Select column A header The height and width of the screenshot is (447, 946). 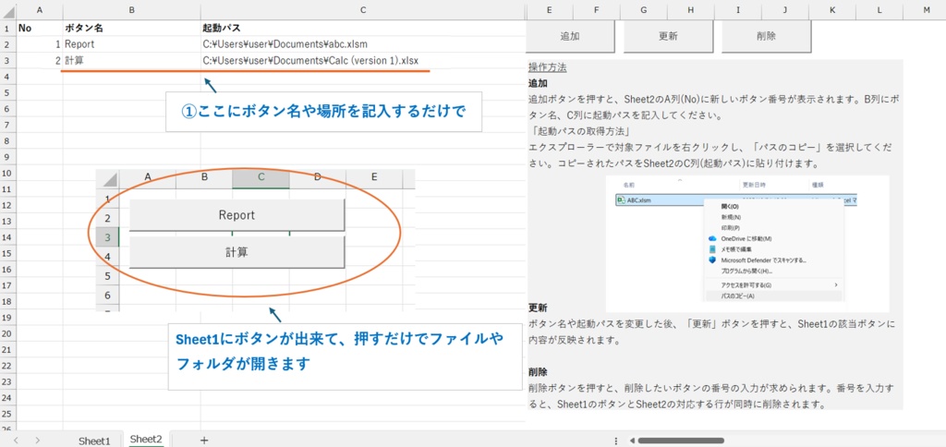pyautogui.click(x=40, y=9)
